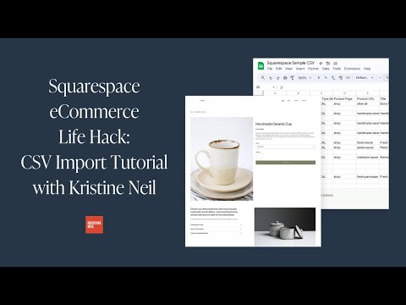Viewport: 406px width, 305px height.
Task: Click the search menus magnifier icon
Action: coord(263,78)
